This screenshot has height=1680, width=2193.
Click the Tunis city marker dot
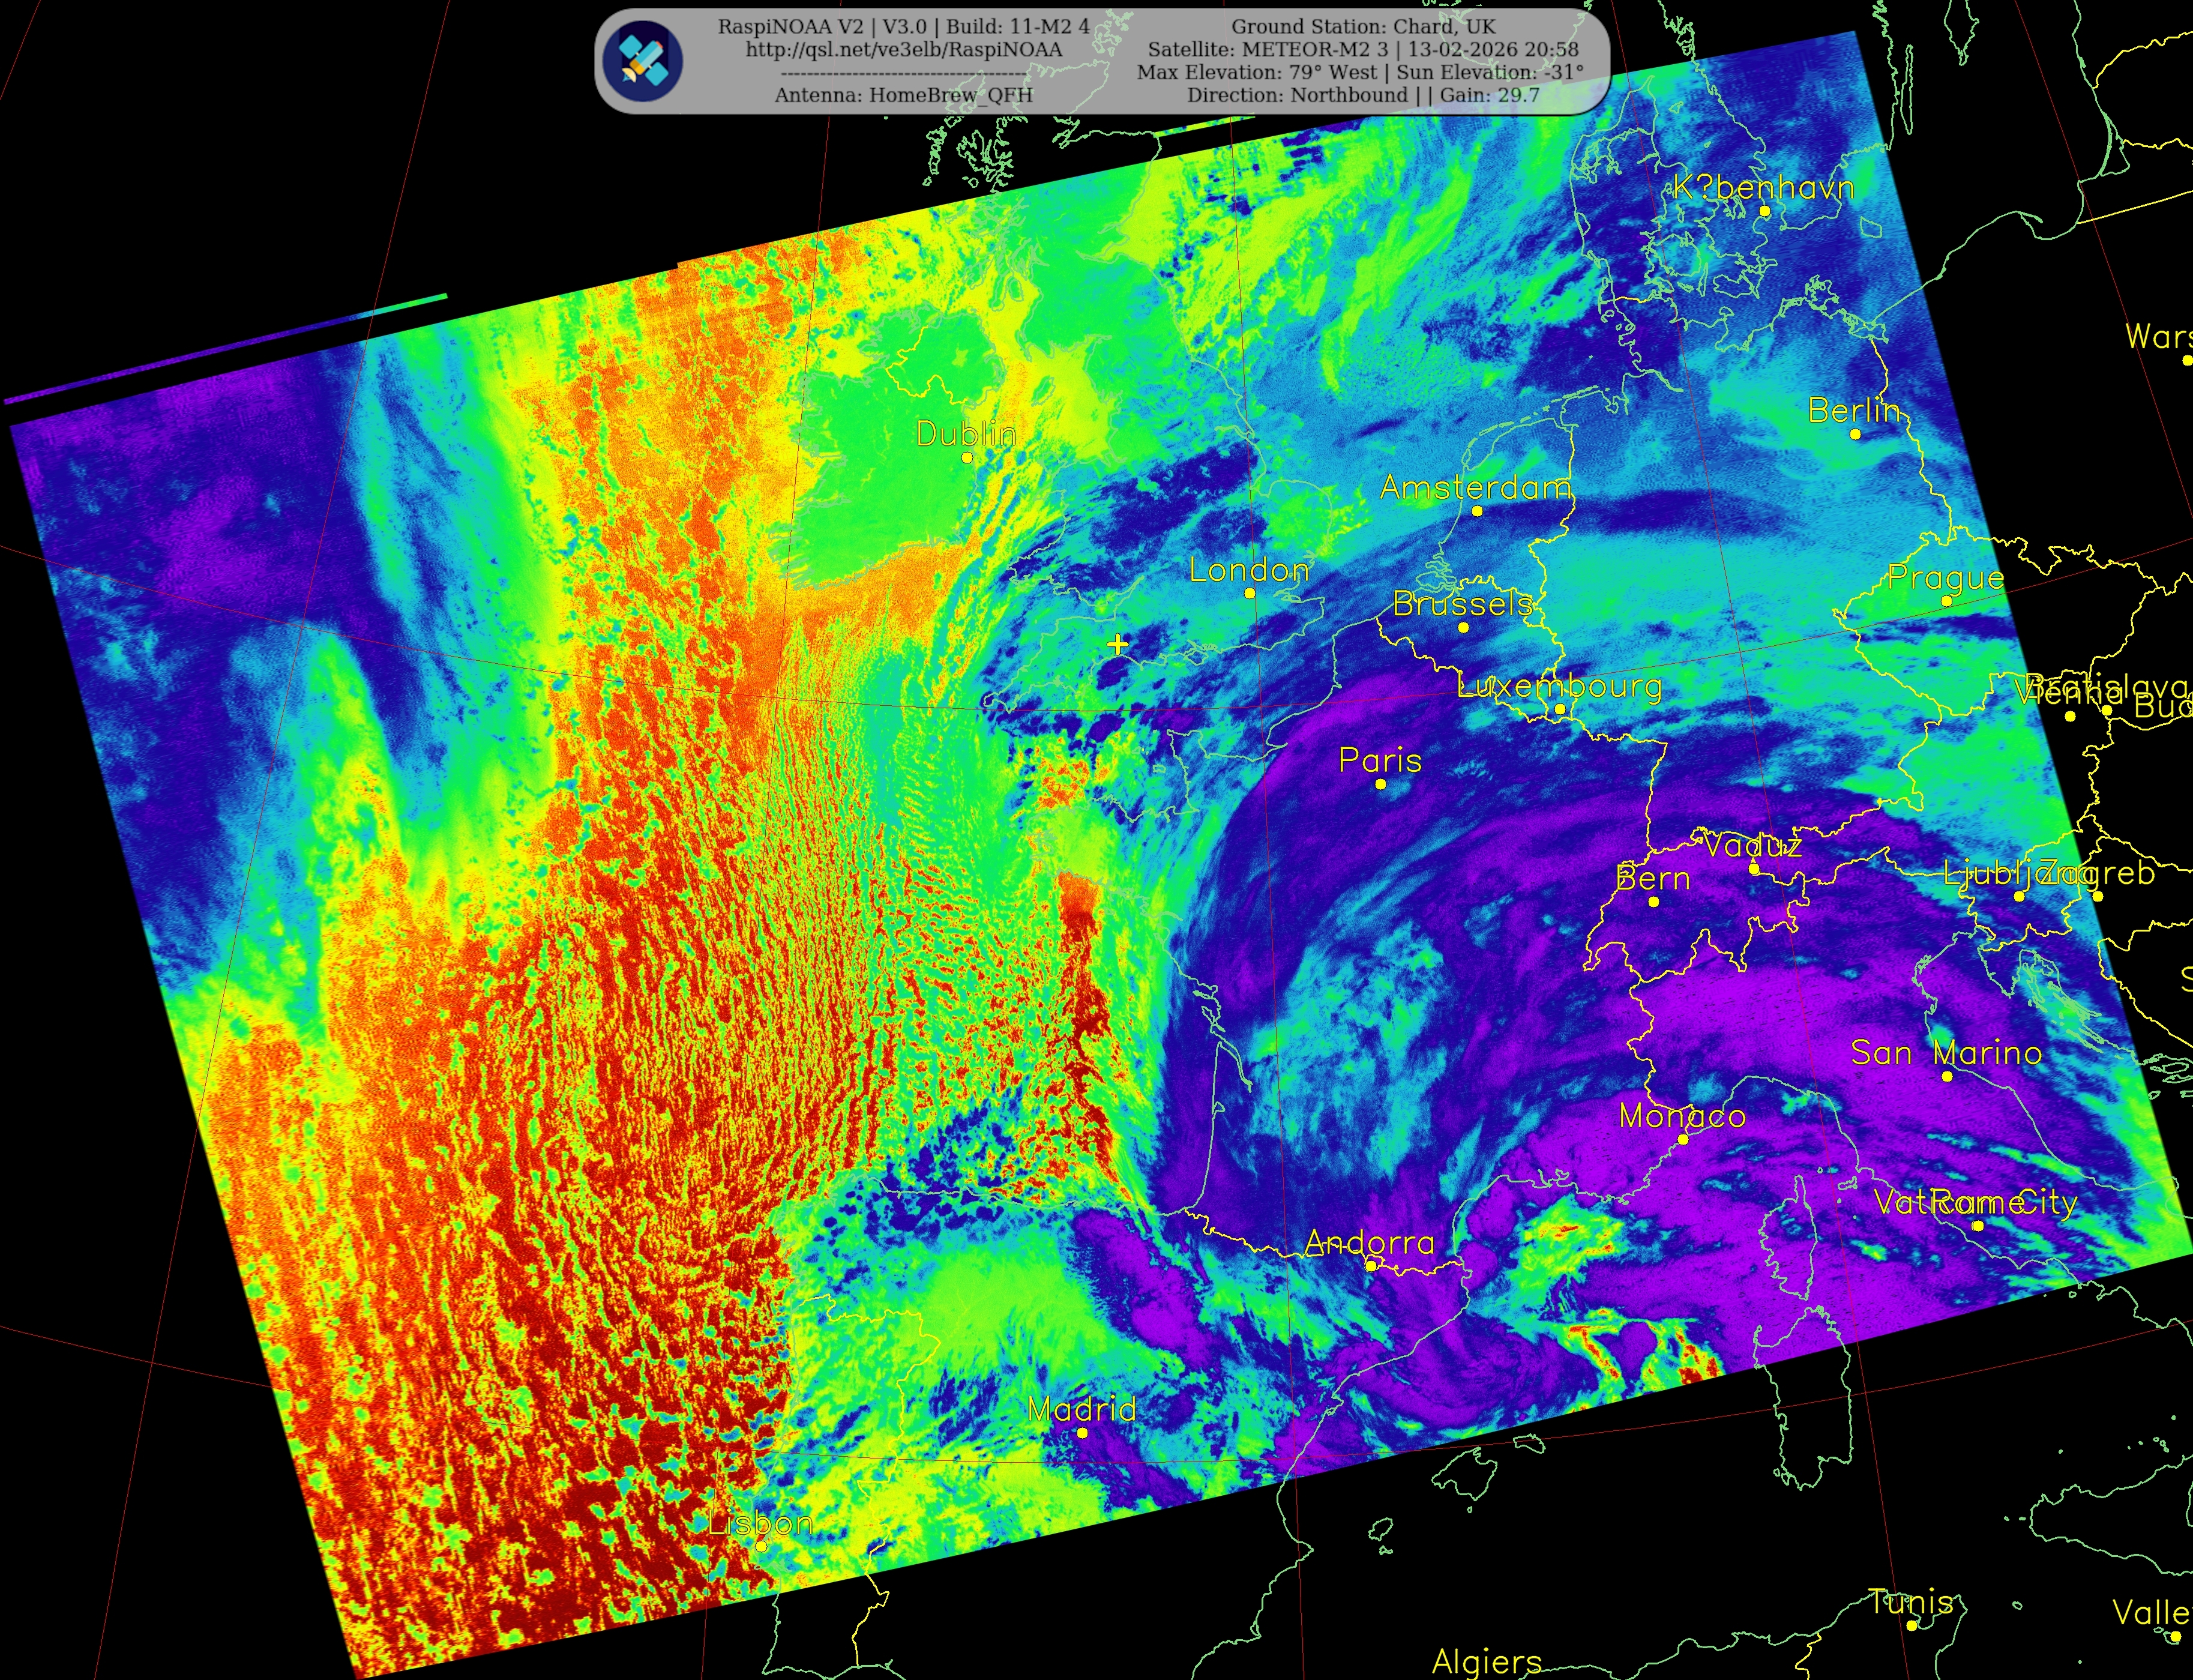pos(1911,1626)
